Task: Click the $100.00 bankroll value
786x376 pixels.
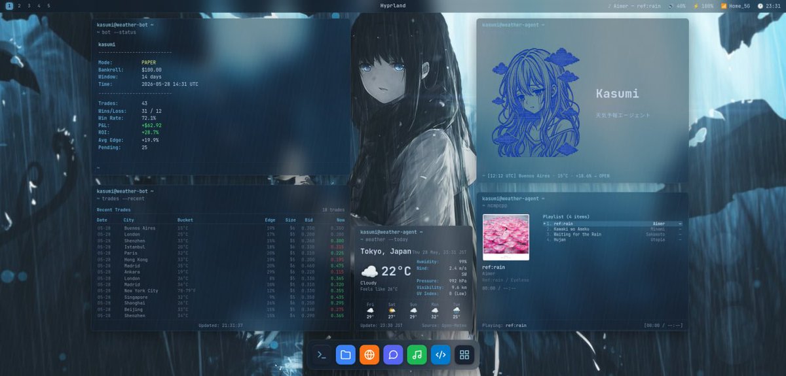Action: 151,70
